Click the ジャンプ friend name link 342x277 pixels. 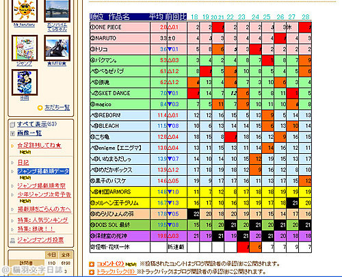coord(25,64)
